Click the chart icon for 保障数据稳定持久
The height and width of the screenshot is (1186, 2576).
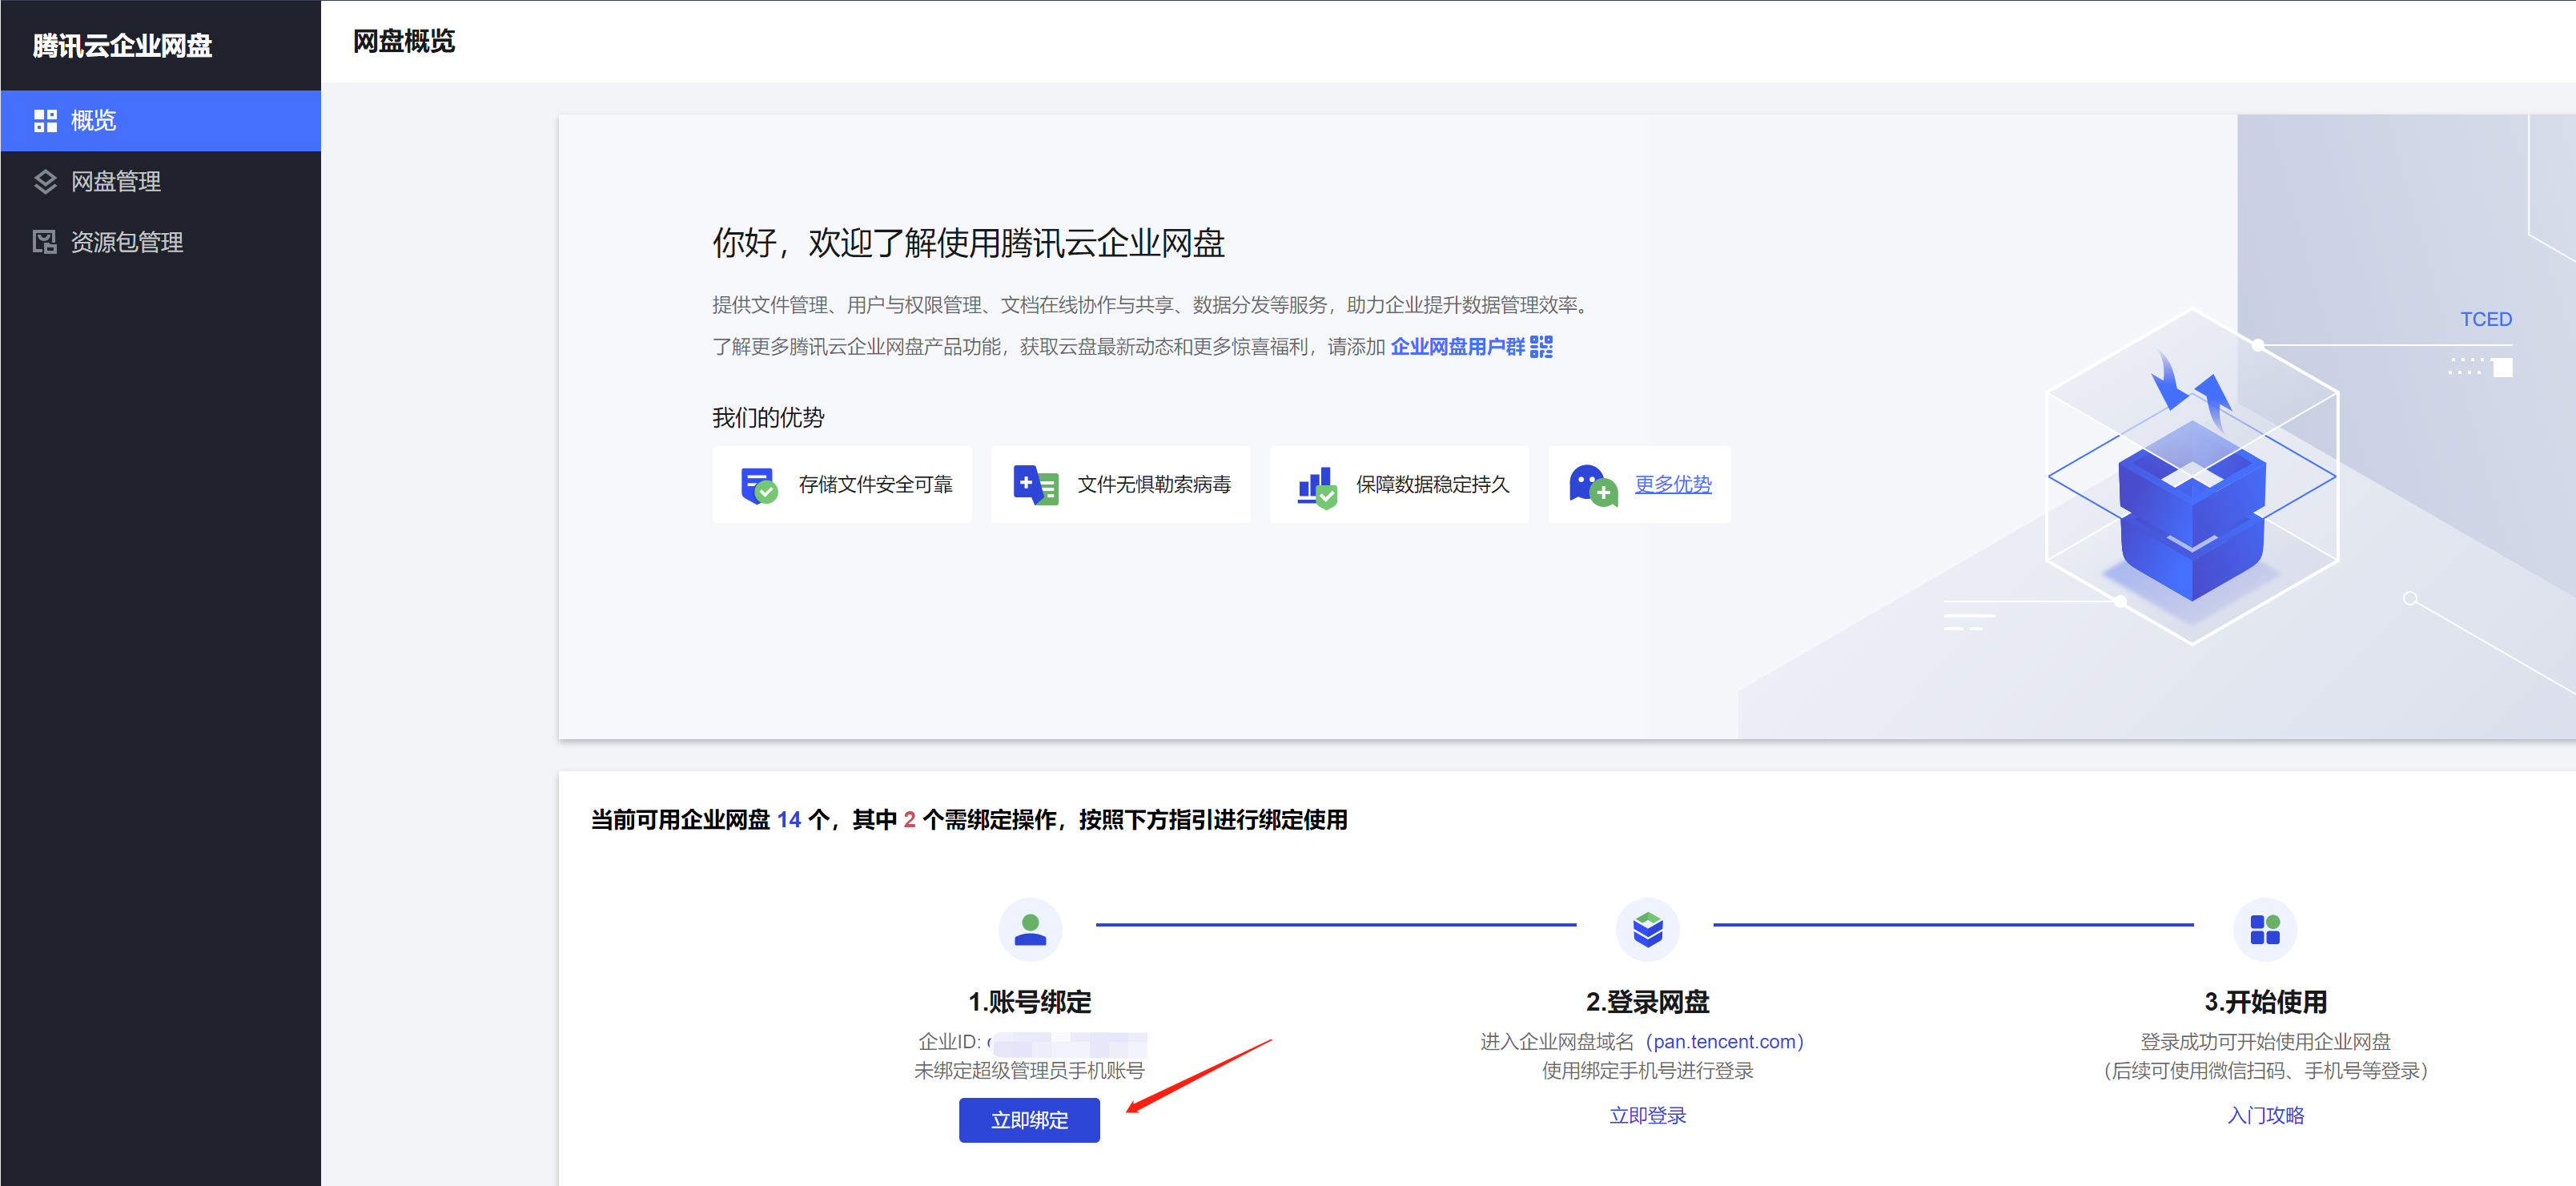1317,487
